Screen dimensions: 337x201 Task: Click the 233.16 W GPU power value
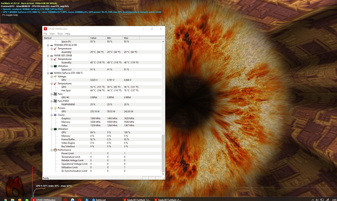[x=95, y=111]
